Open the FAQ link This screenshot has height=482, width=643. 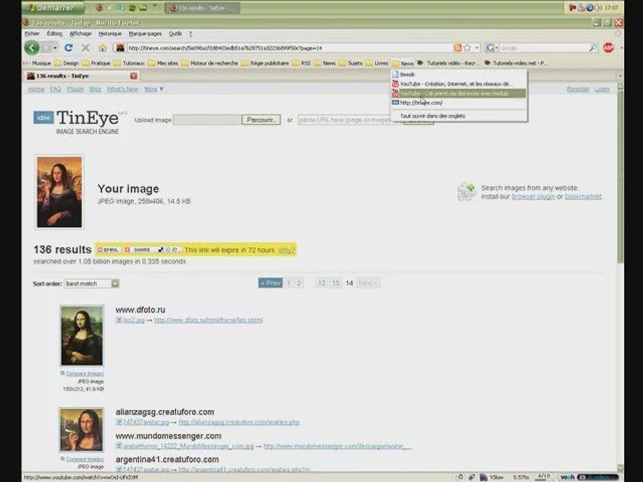[56, 89]
